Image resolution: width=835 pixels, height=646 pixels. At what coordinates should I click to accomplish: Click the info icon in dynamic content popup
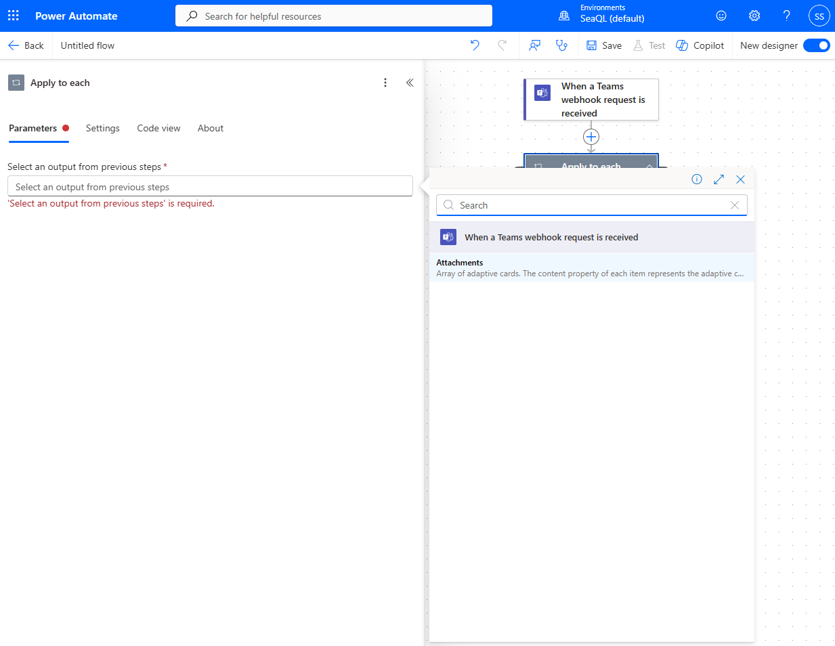(x=697, y=179)
